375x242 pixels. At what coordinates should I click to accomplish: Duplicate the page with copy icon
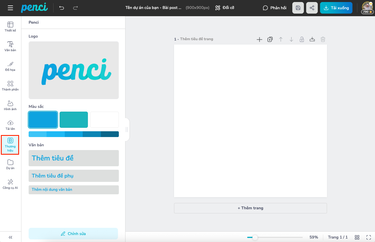pyautogui.click(x=270, y=39)
